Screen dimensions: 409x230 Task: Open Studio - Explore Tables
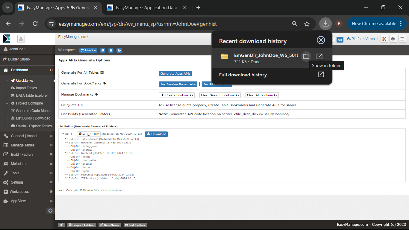pyautogui.click(x=31, y=126)
